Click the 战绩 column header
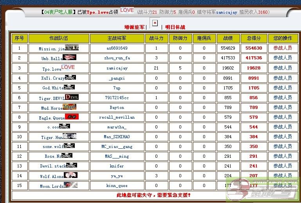 coord(228,38)
